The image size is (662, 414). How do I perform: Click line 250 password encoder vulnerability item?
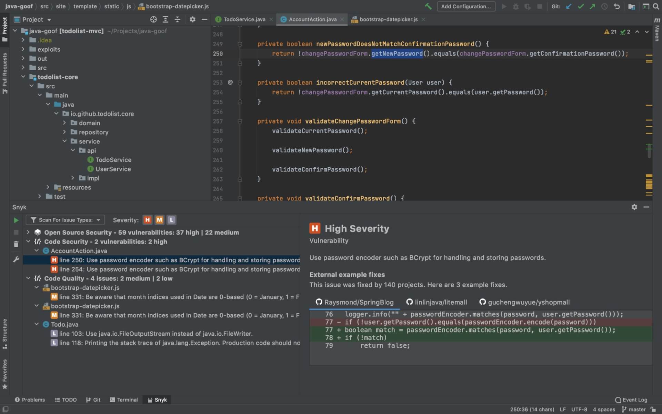click(x=179, y=259)
